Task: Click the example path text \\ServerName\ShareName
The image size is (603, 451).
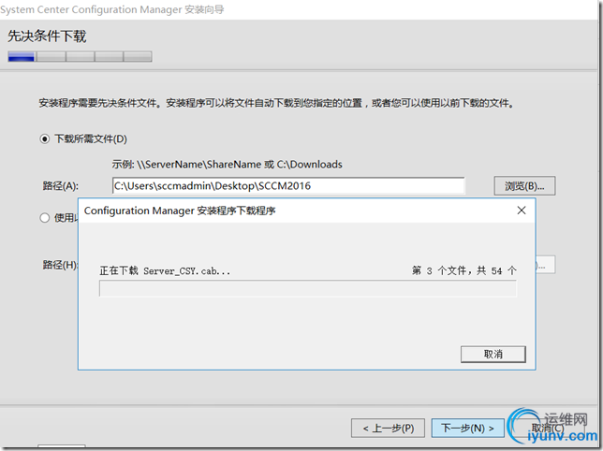Action: coord(199,165)
